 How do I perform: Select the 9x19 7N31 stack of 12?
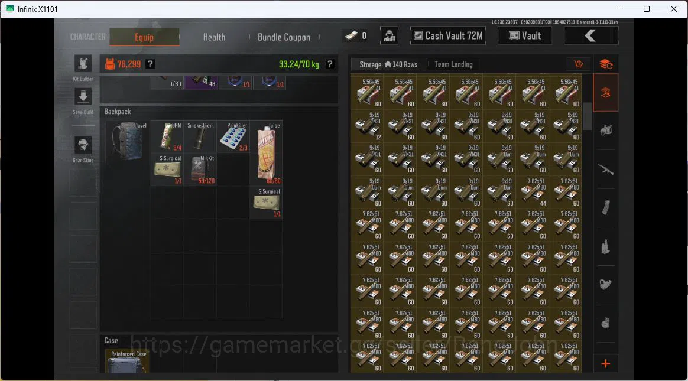coord(368,125)
